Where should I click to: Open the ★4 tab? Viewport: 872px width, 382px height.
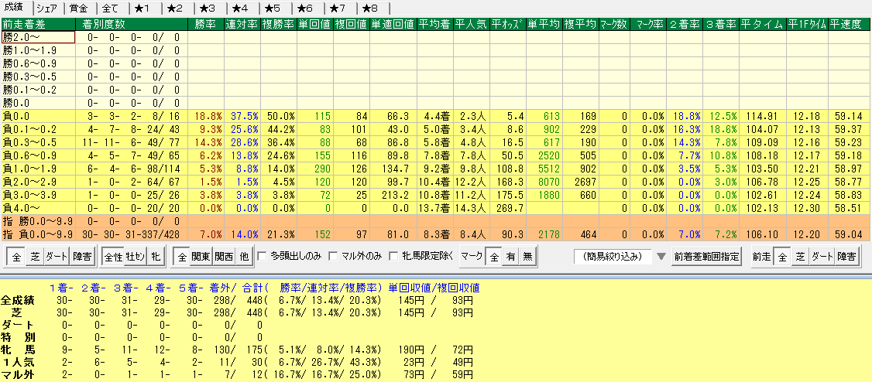pyautogui.click(x=241, y=8)
